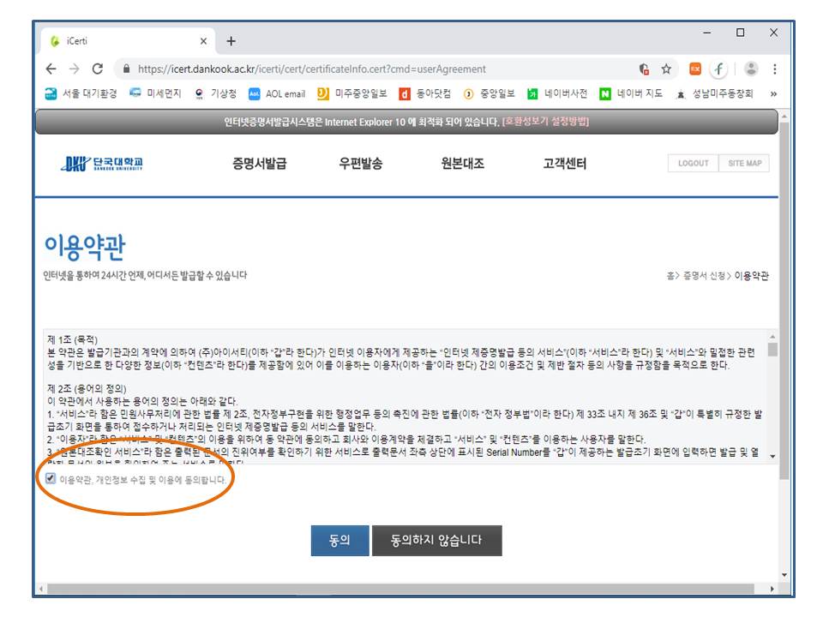Open the 증명서발급 menu
Screen dimensions: 823x617
point(259,164)
